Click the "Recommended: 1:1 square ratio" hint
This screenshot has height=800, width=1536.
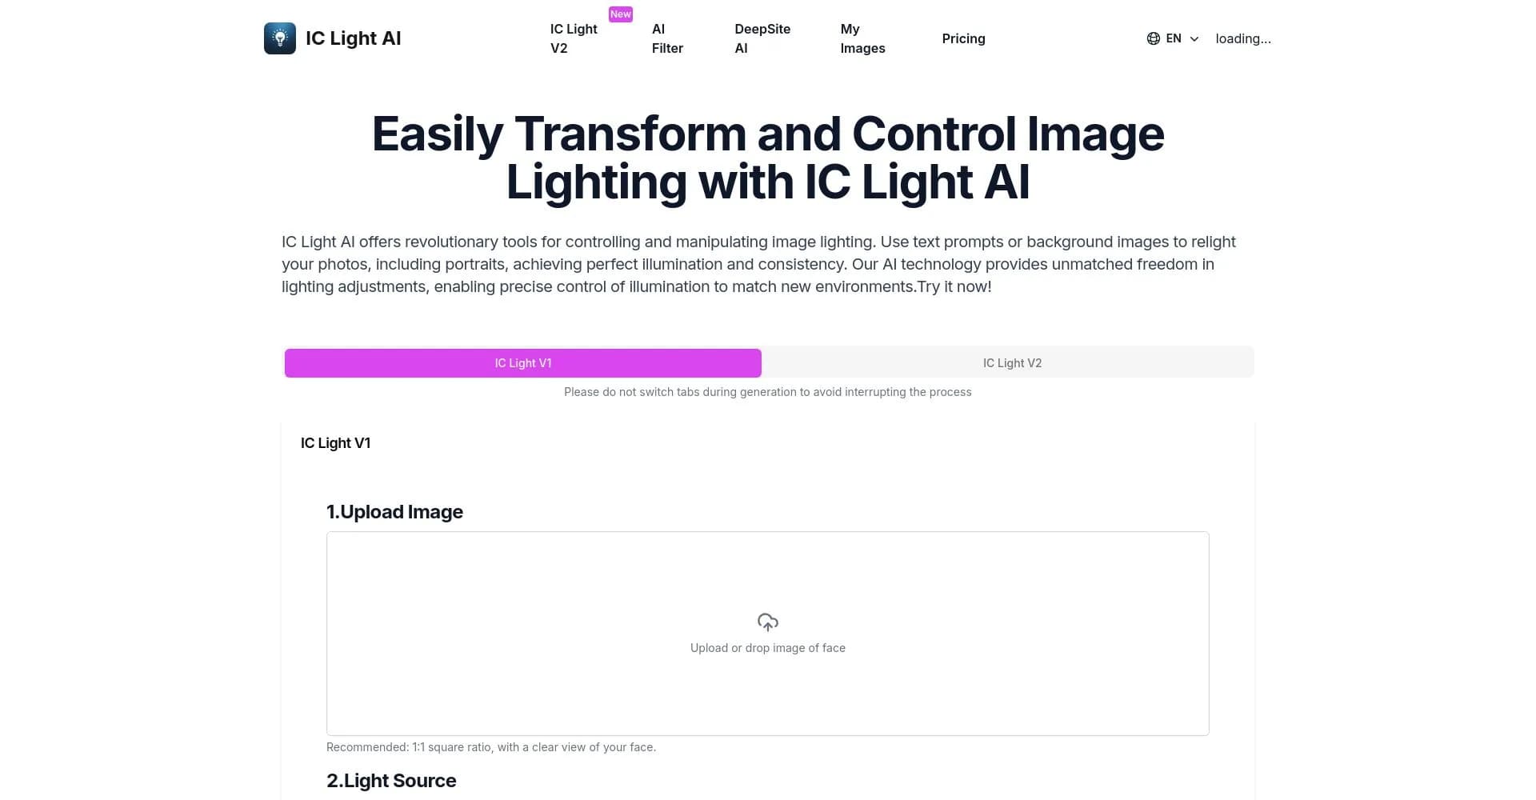point(490,747)
